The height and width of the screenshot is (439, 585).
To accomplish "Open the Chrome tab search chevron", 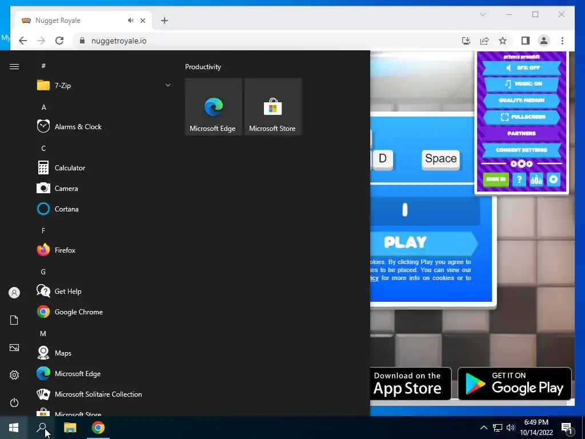I will point(483,14).
